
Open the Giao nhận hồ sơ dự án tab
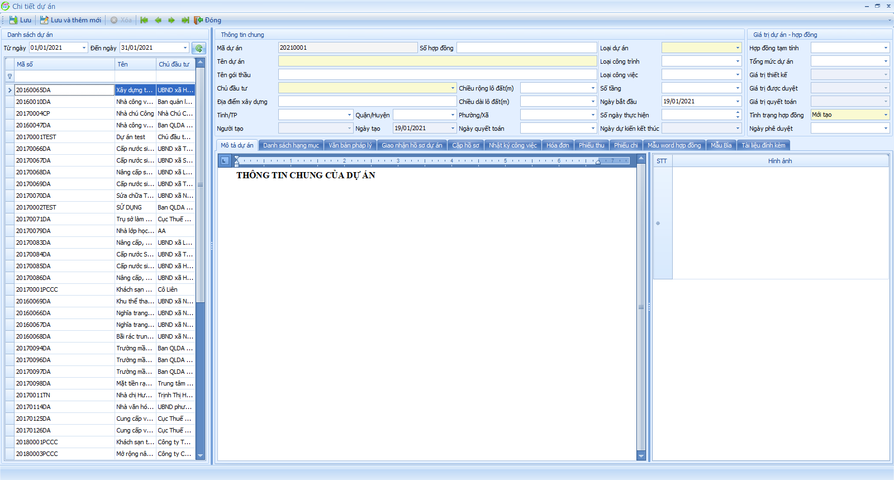pos(412,145)
